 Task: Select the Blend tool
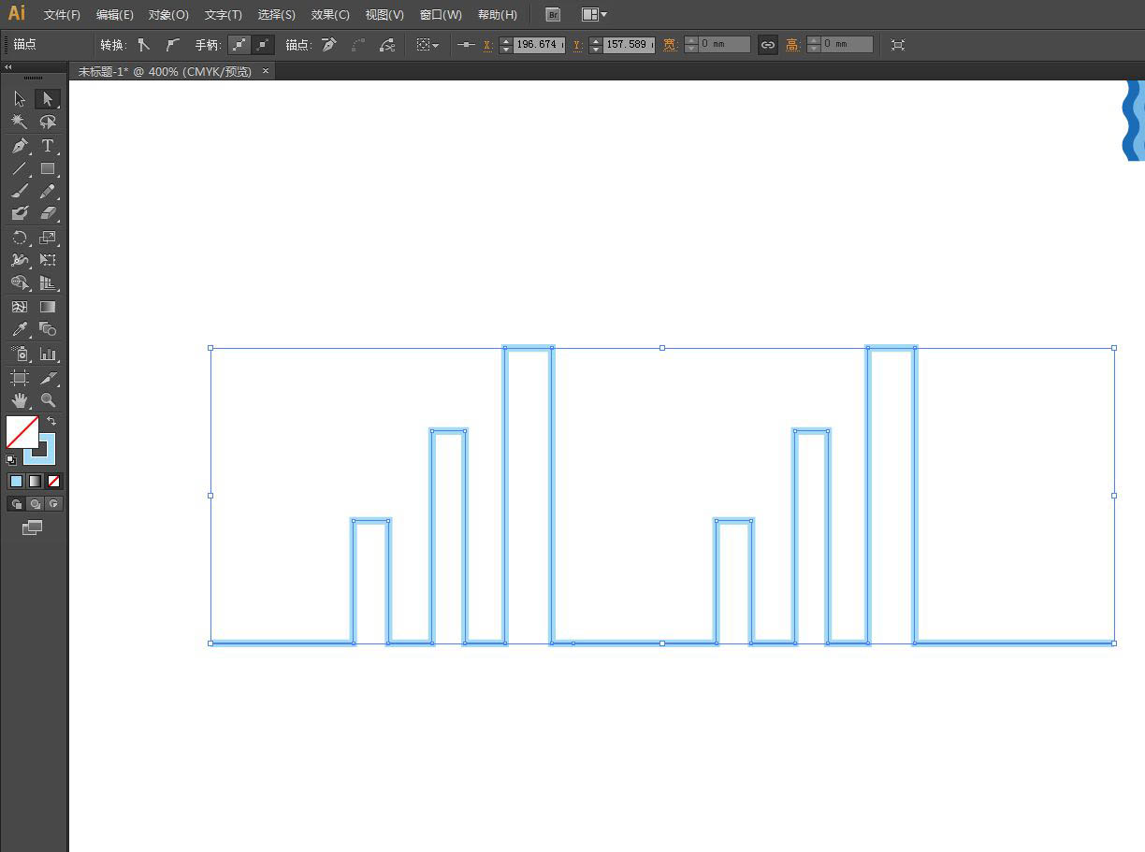coord(47,329)
